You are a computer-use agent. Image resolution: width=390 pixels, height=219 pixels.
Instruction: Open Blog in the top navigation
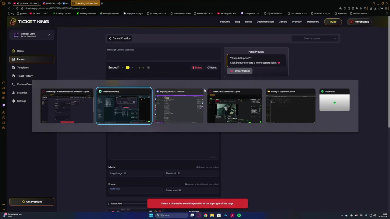tap(237, 22)
